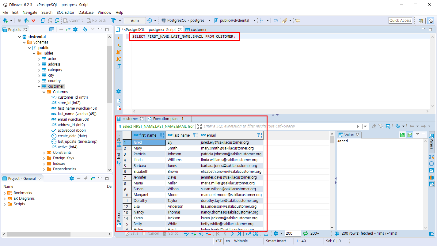
Task: Click the Cancel button below the results
Action: [x=150, y=233]
